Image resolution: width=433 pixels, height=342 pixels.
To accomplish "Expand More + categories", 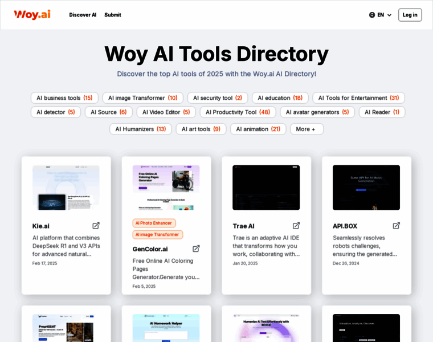I will [307, 129].
